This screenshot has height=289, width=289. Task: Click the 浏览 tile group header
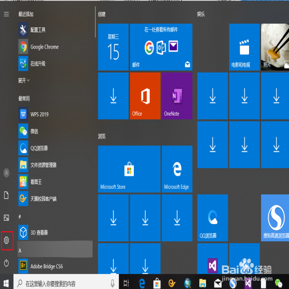pos(102,136)
